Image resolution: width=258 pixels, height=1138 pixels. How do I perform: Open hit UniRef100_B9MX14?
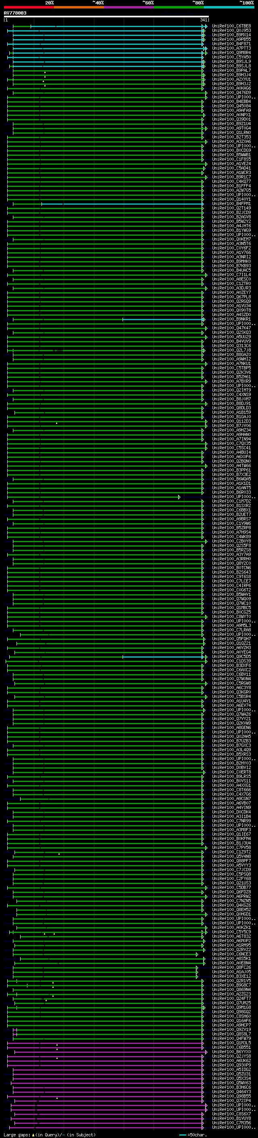(231, 35)
